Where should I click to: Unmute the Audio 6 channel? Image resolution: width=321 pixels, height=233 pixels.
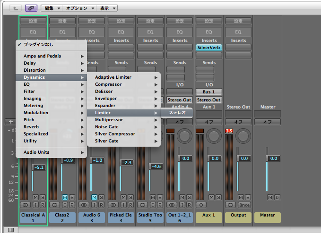click(x=94, y=198)
